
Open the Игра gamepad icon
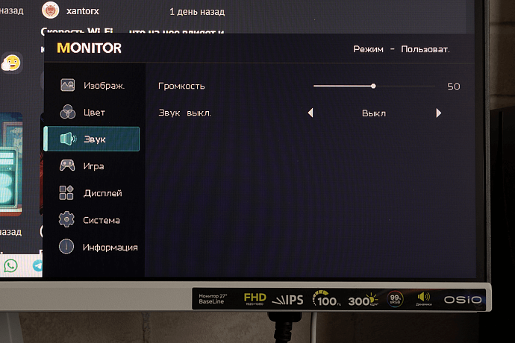[67, 166]
